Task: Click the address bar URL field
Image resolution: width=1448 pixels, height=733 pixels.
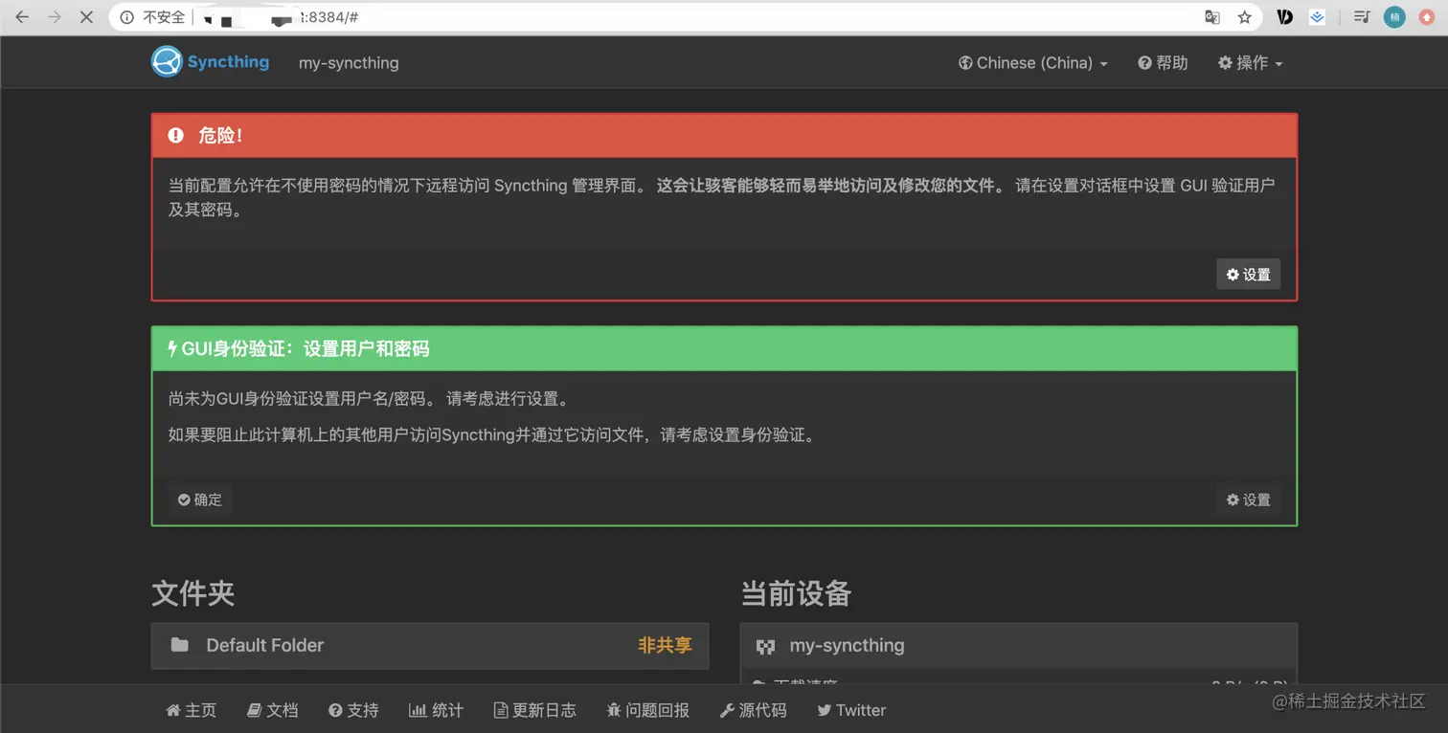Action: [x=684, y=17]
